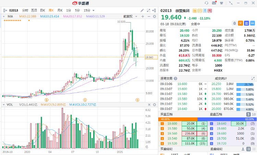Click the 买盘经纪 buy broker header
Image resolution: width=257 pixels, height=155 pixels.
(x=167, y=150)
